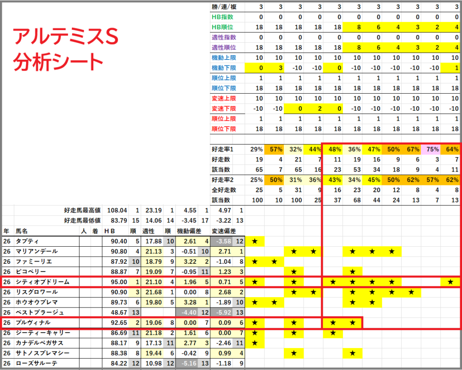Select the 全好走数 row label

pyautogui.click(x=224, y=190)
